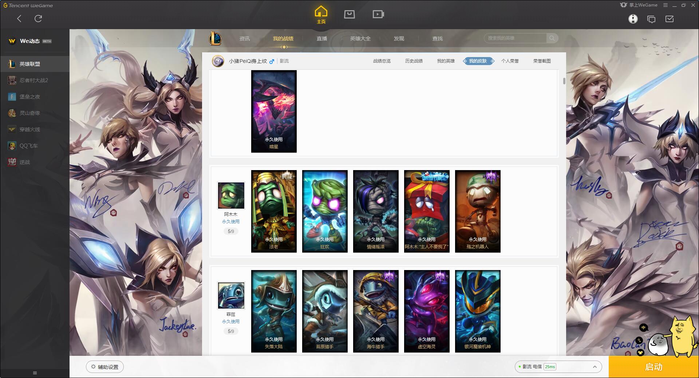
Task: Switch to the 查找 tab
Action: tap(438, 39)
